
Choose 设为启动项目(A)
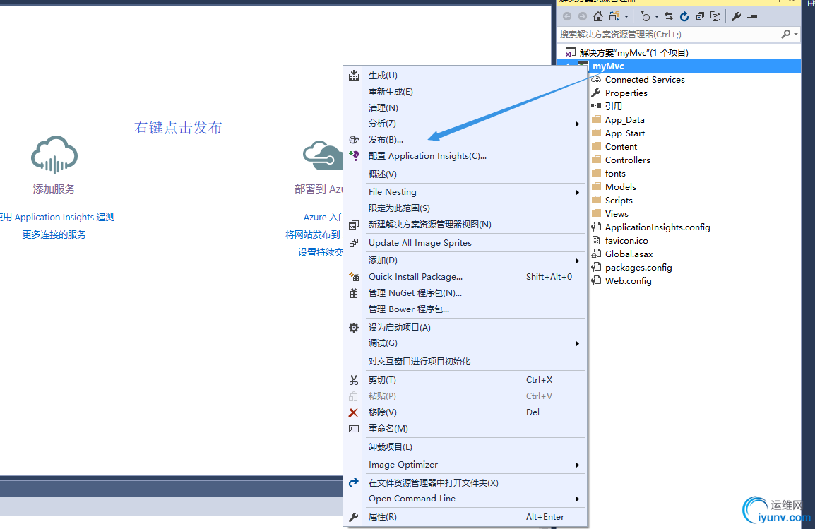click(465, 328)
